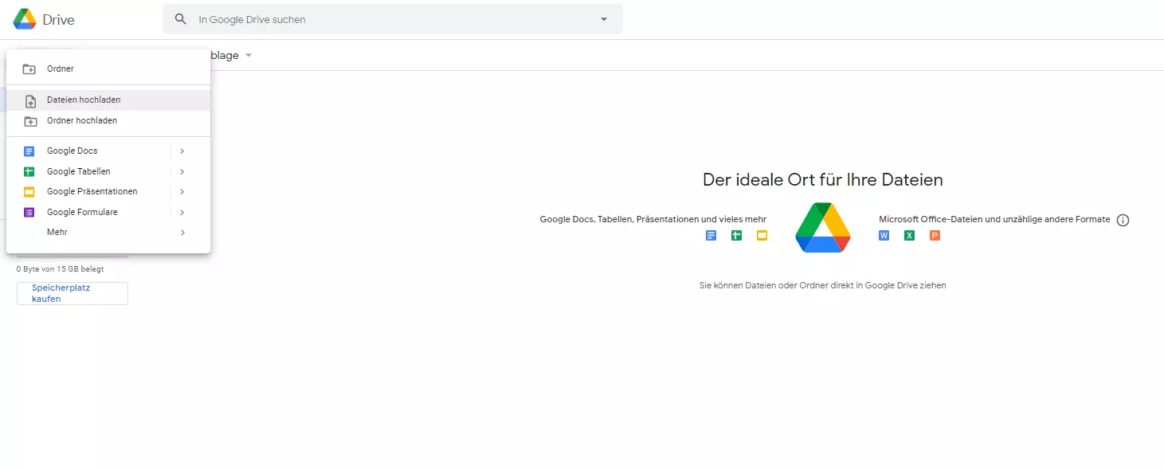Click the green Google Tabellen menu icon

pyautogui.click(x=29, y=171)
